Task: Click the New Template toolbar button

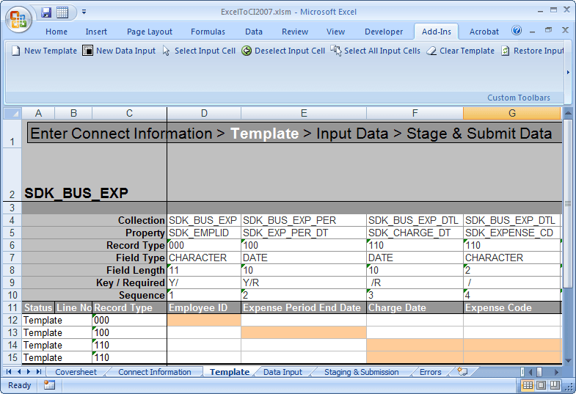Action: (x=45, y=51)
